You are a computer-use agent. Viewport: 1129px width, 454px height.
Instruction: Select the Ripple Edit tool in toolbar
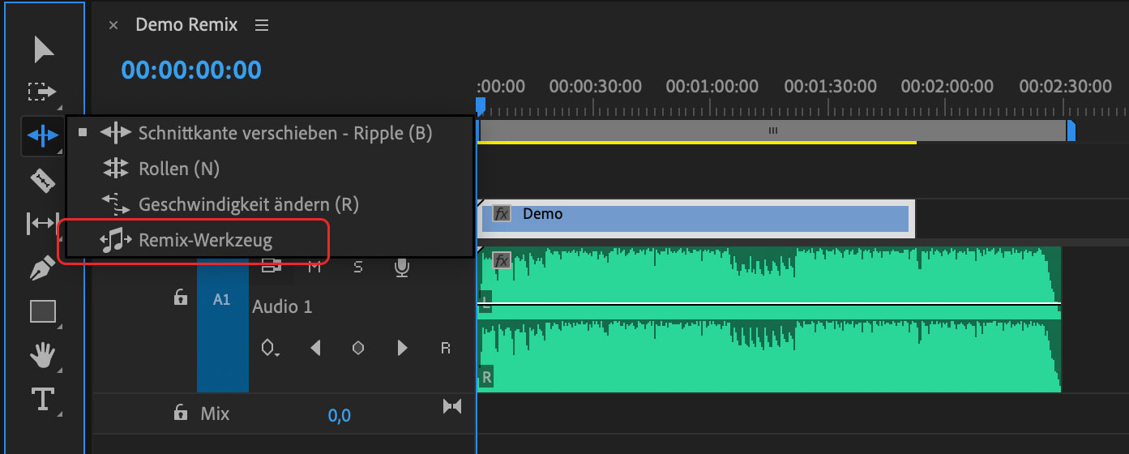point(42,135)
